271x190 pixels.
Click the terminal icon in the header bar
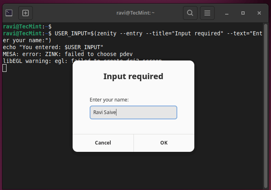[x=9, y=13]
